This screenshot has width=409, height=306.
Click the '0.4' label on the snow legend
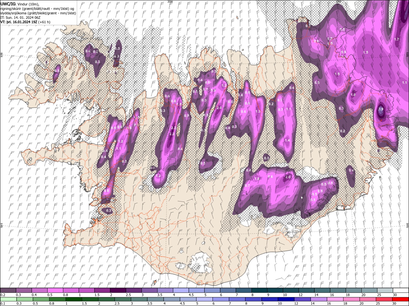[34, 295]
